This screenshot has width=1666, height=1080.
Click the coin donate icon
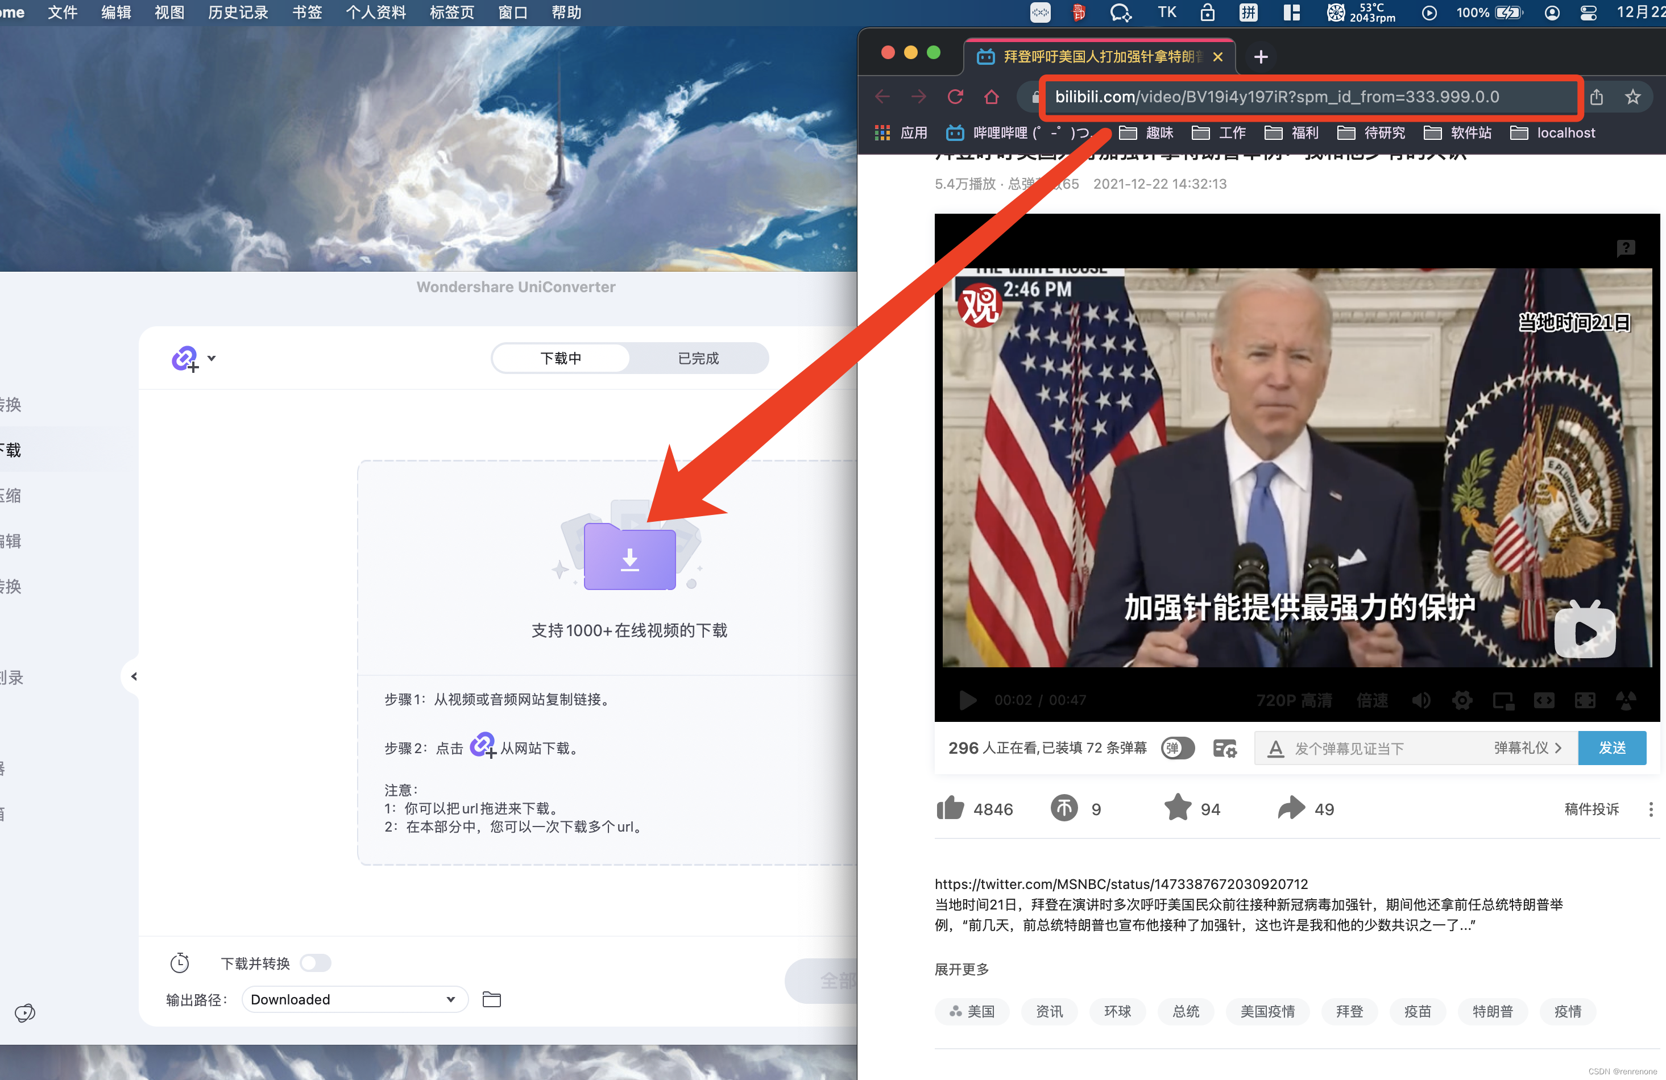pos(1064,808)
